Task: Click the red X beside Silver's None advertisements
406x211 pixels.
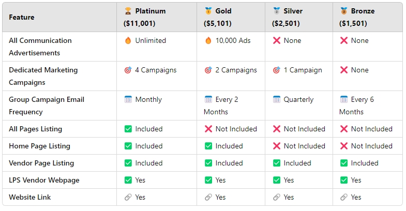Action: tap(277, 41)
